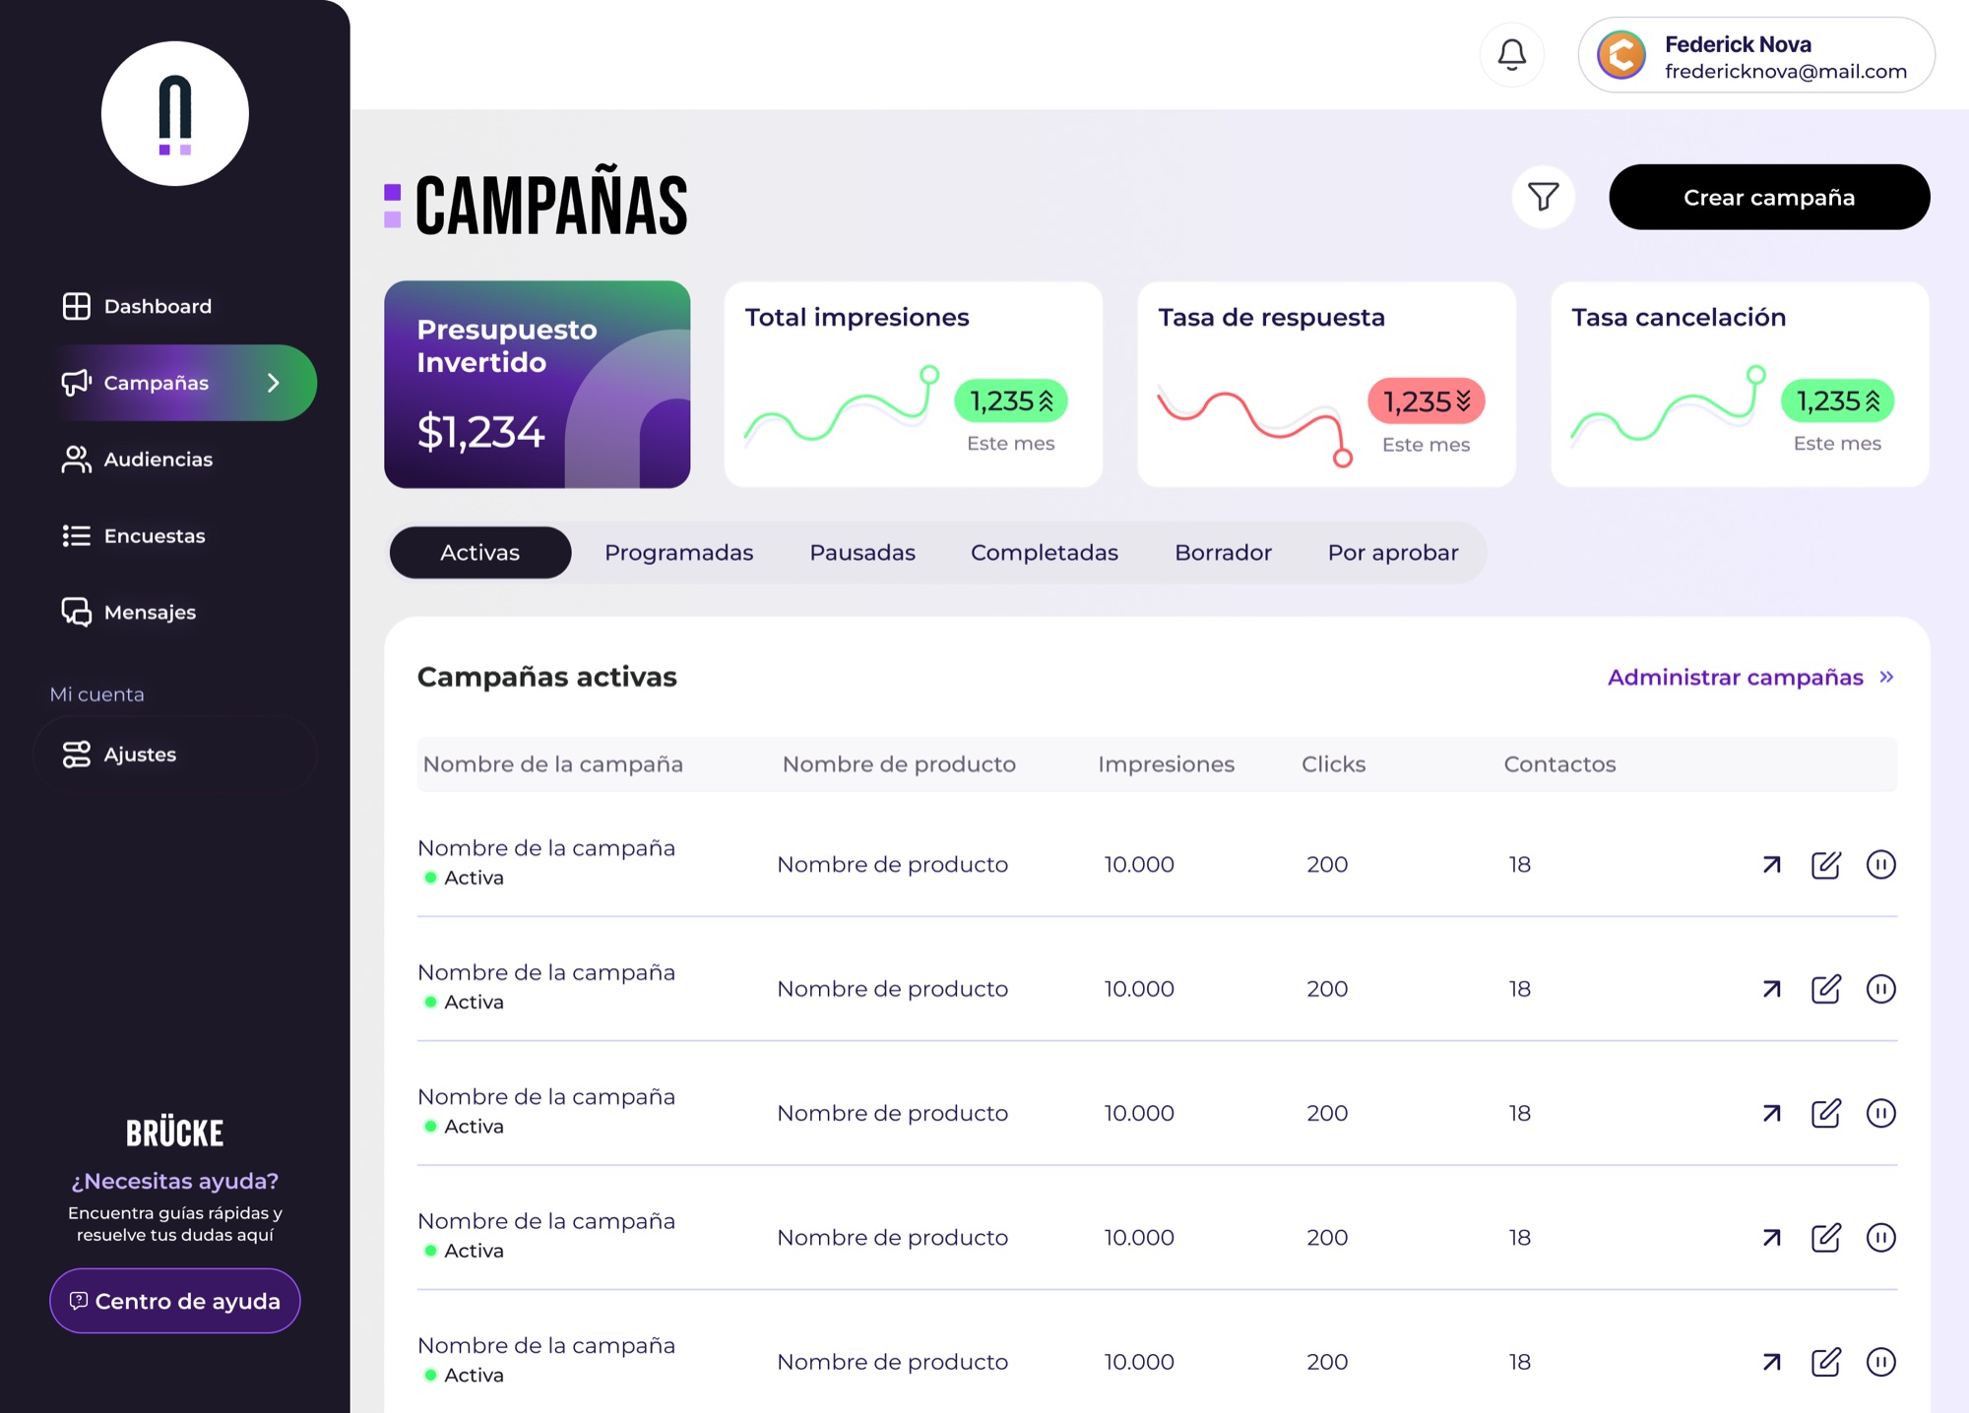Select the Activas tab
The image size is (1969, 1413).
[480, 553]
